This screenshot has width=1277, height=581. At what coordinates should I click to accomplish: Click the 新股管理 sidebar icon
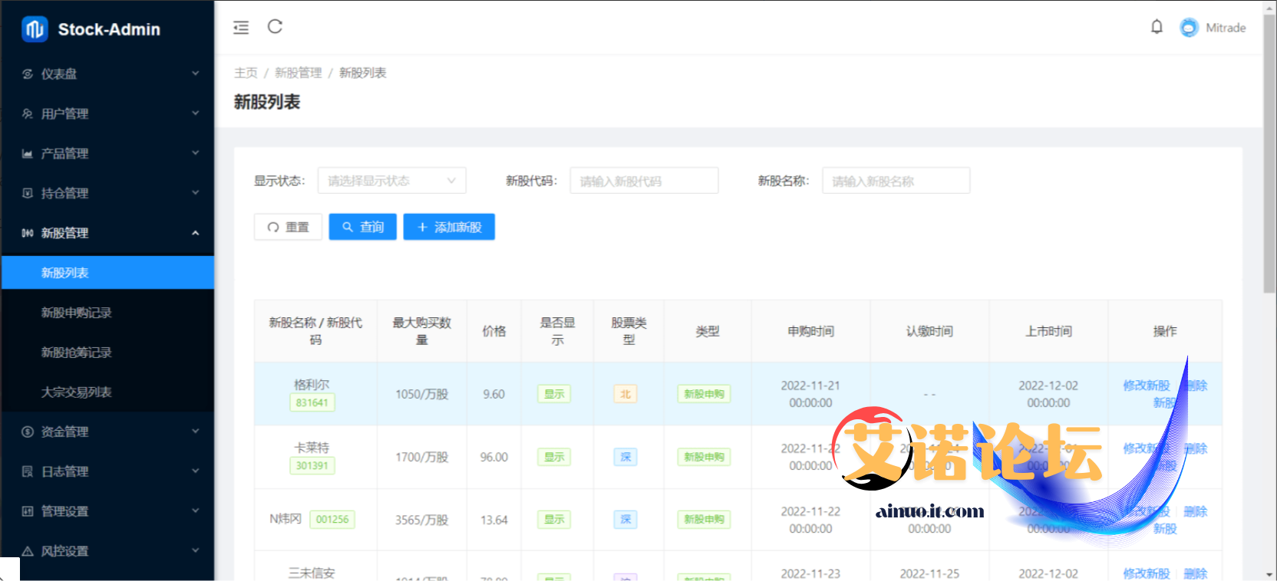28,233
